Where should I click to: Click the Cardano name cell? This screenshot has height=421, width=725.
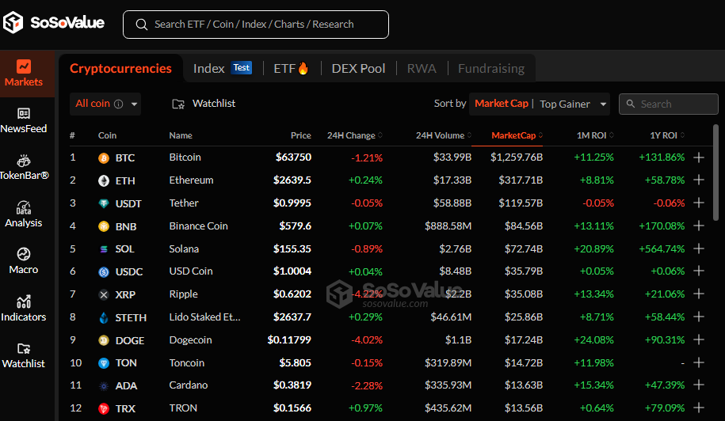189,385
